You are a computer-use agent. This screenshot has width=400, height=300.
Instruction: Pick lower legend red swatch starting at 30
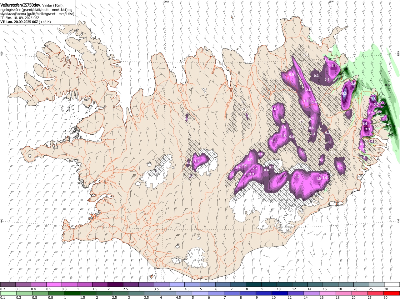coord(392,293)
